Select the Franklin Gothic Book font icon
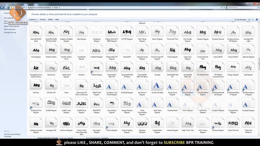 (x=66, y=49)
